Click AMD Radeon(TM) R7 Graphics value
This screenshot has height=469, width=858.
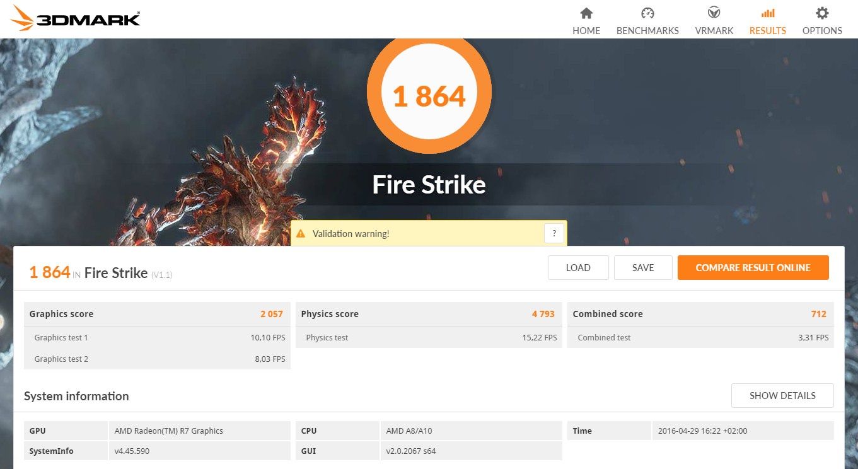[x=169, y=431]
